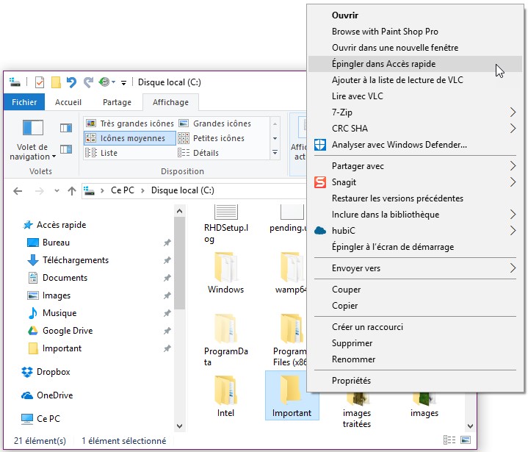Image resolution: width=528 pixels, height=452 pixels.
Task: Click the preview pane icon in Volets group
Action: pos(66,129)
